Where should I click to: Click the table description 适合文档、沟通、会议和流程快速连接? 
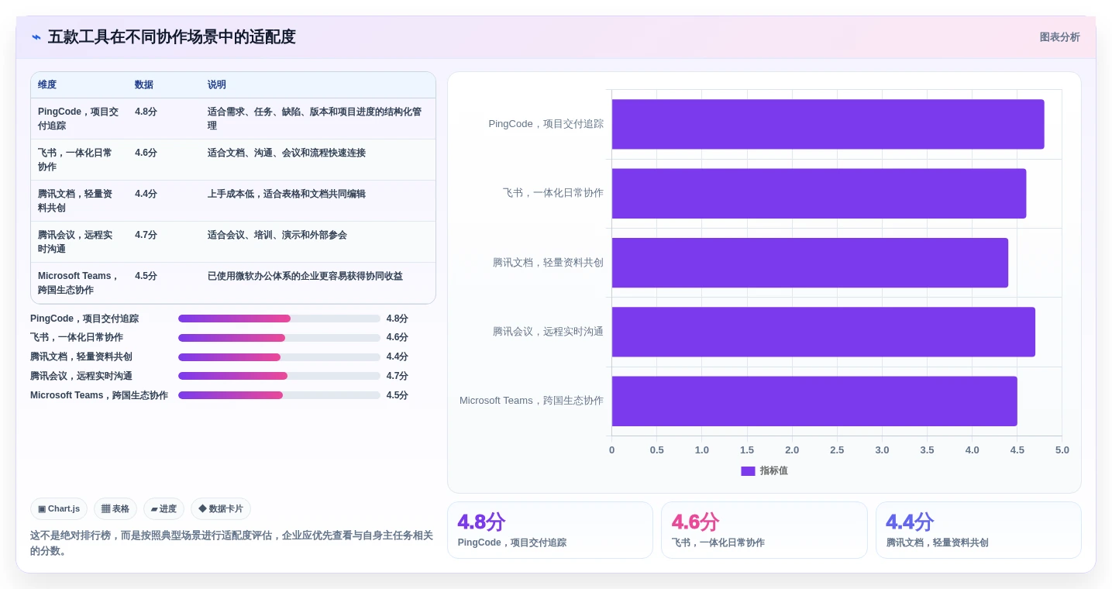click(287, 153)
